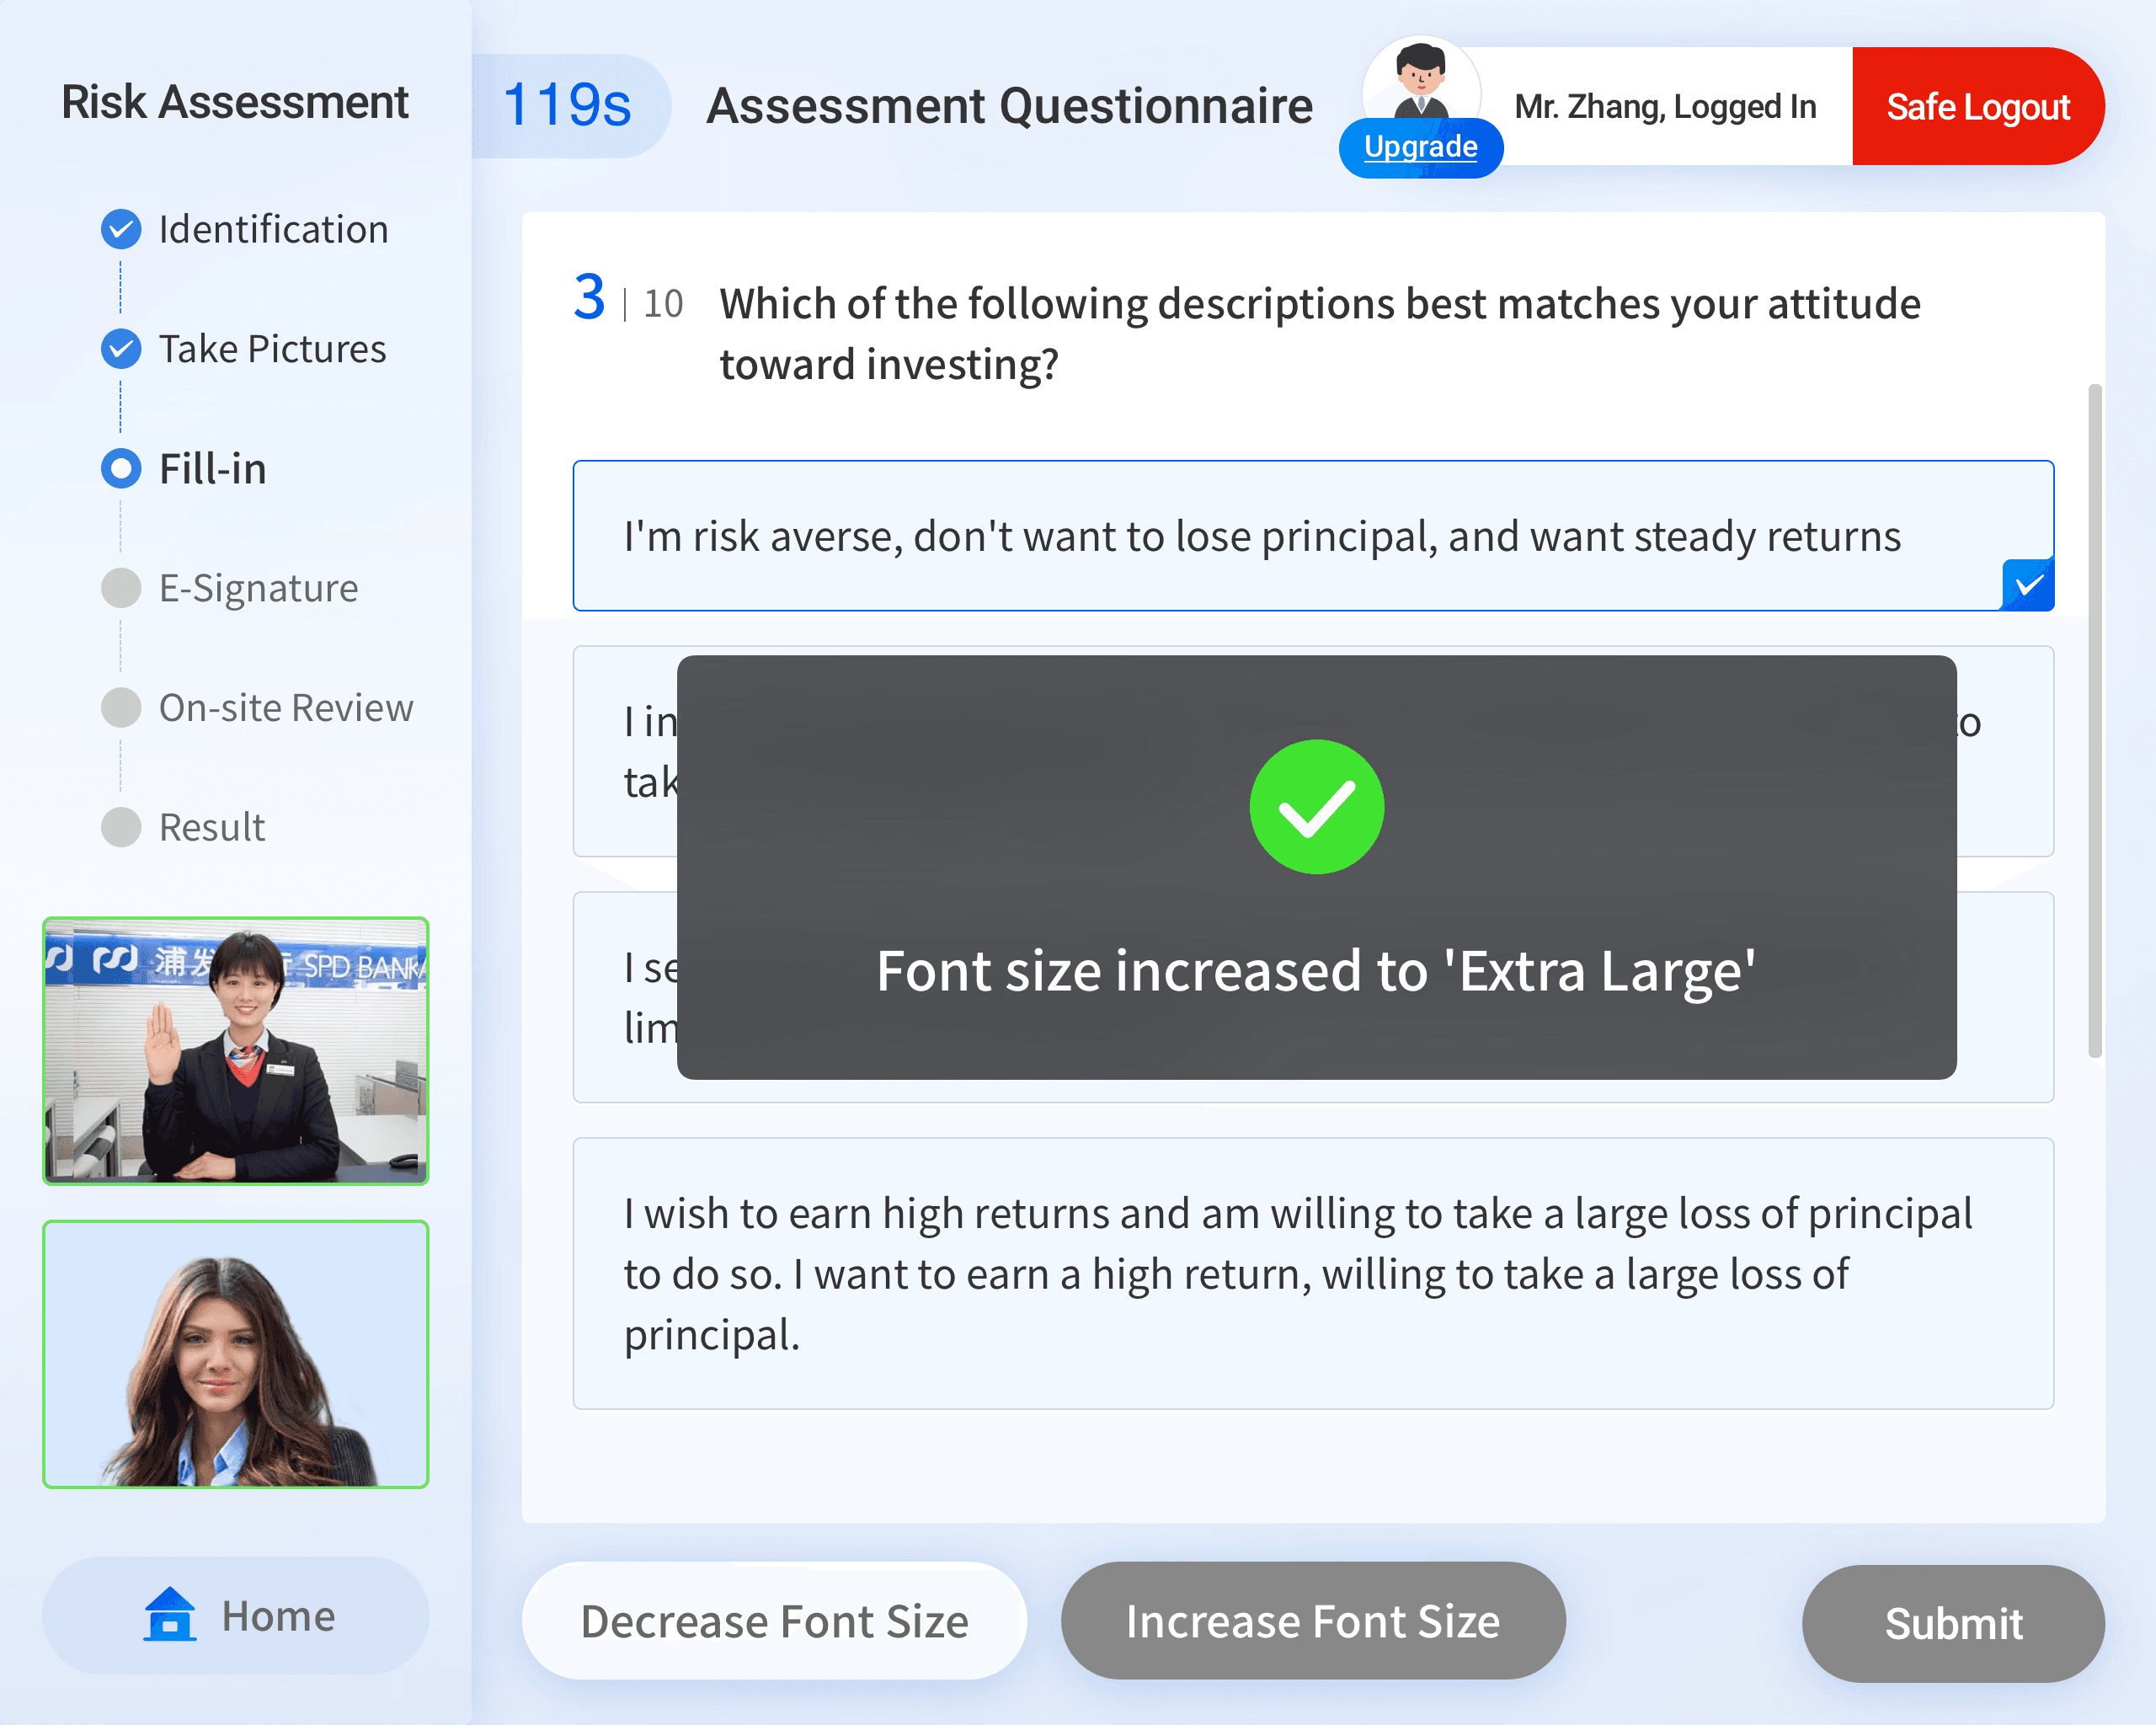Open the E-Signature step label

[x=258, y=588]
